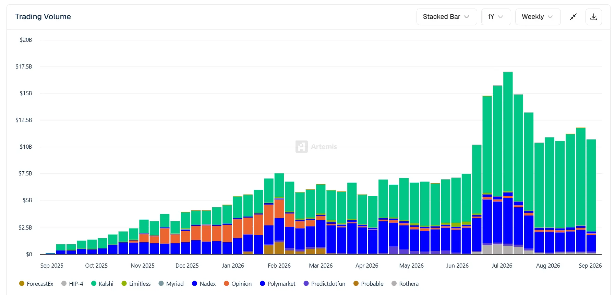Toggle the Rothera series in the legend
The width and height of the screenshot is (615, 295).
click(x=405, y=284)
